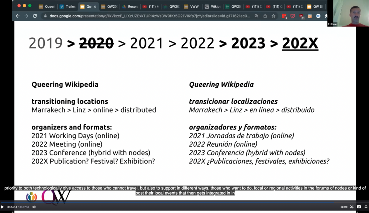This screenshot has height=213, width=369.
Task: Click the scissors clip icon
Action: 352,207
